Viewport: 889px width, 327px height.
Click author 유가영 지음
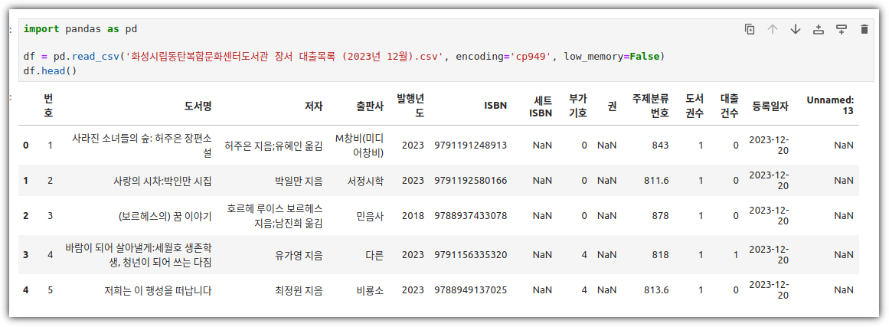(x=298, y=256)
